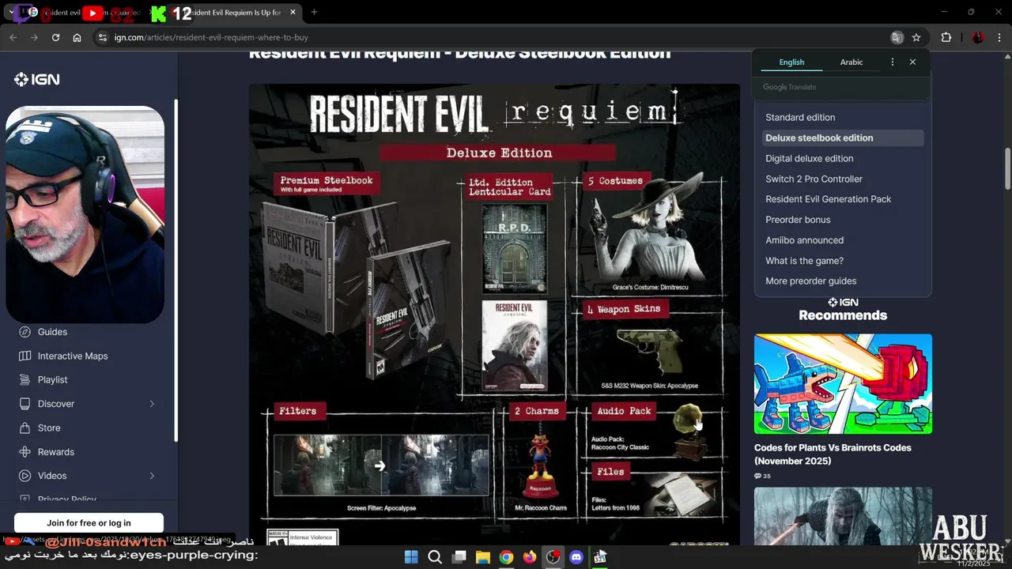Image resolution: width=1012 pixels, height=569 pixels.
Task: Click the browser page vertical scrollbar
Action: pyautogui.click(x=1008, y=168)
